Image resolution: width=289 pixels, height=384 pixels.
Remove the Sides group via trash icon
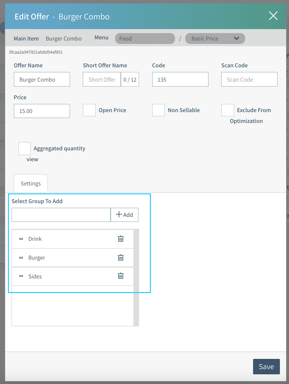pyautogui.click(x=121, y=276)
